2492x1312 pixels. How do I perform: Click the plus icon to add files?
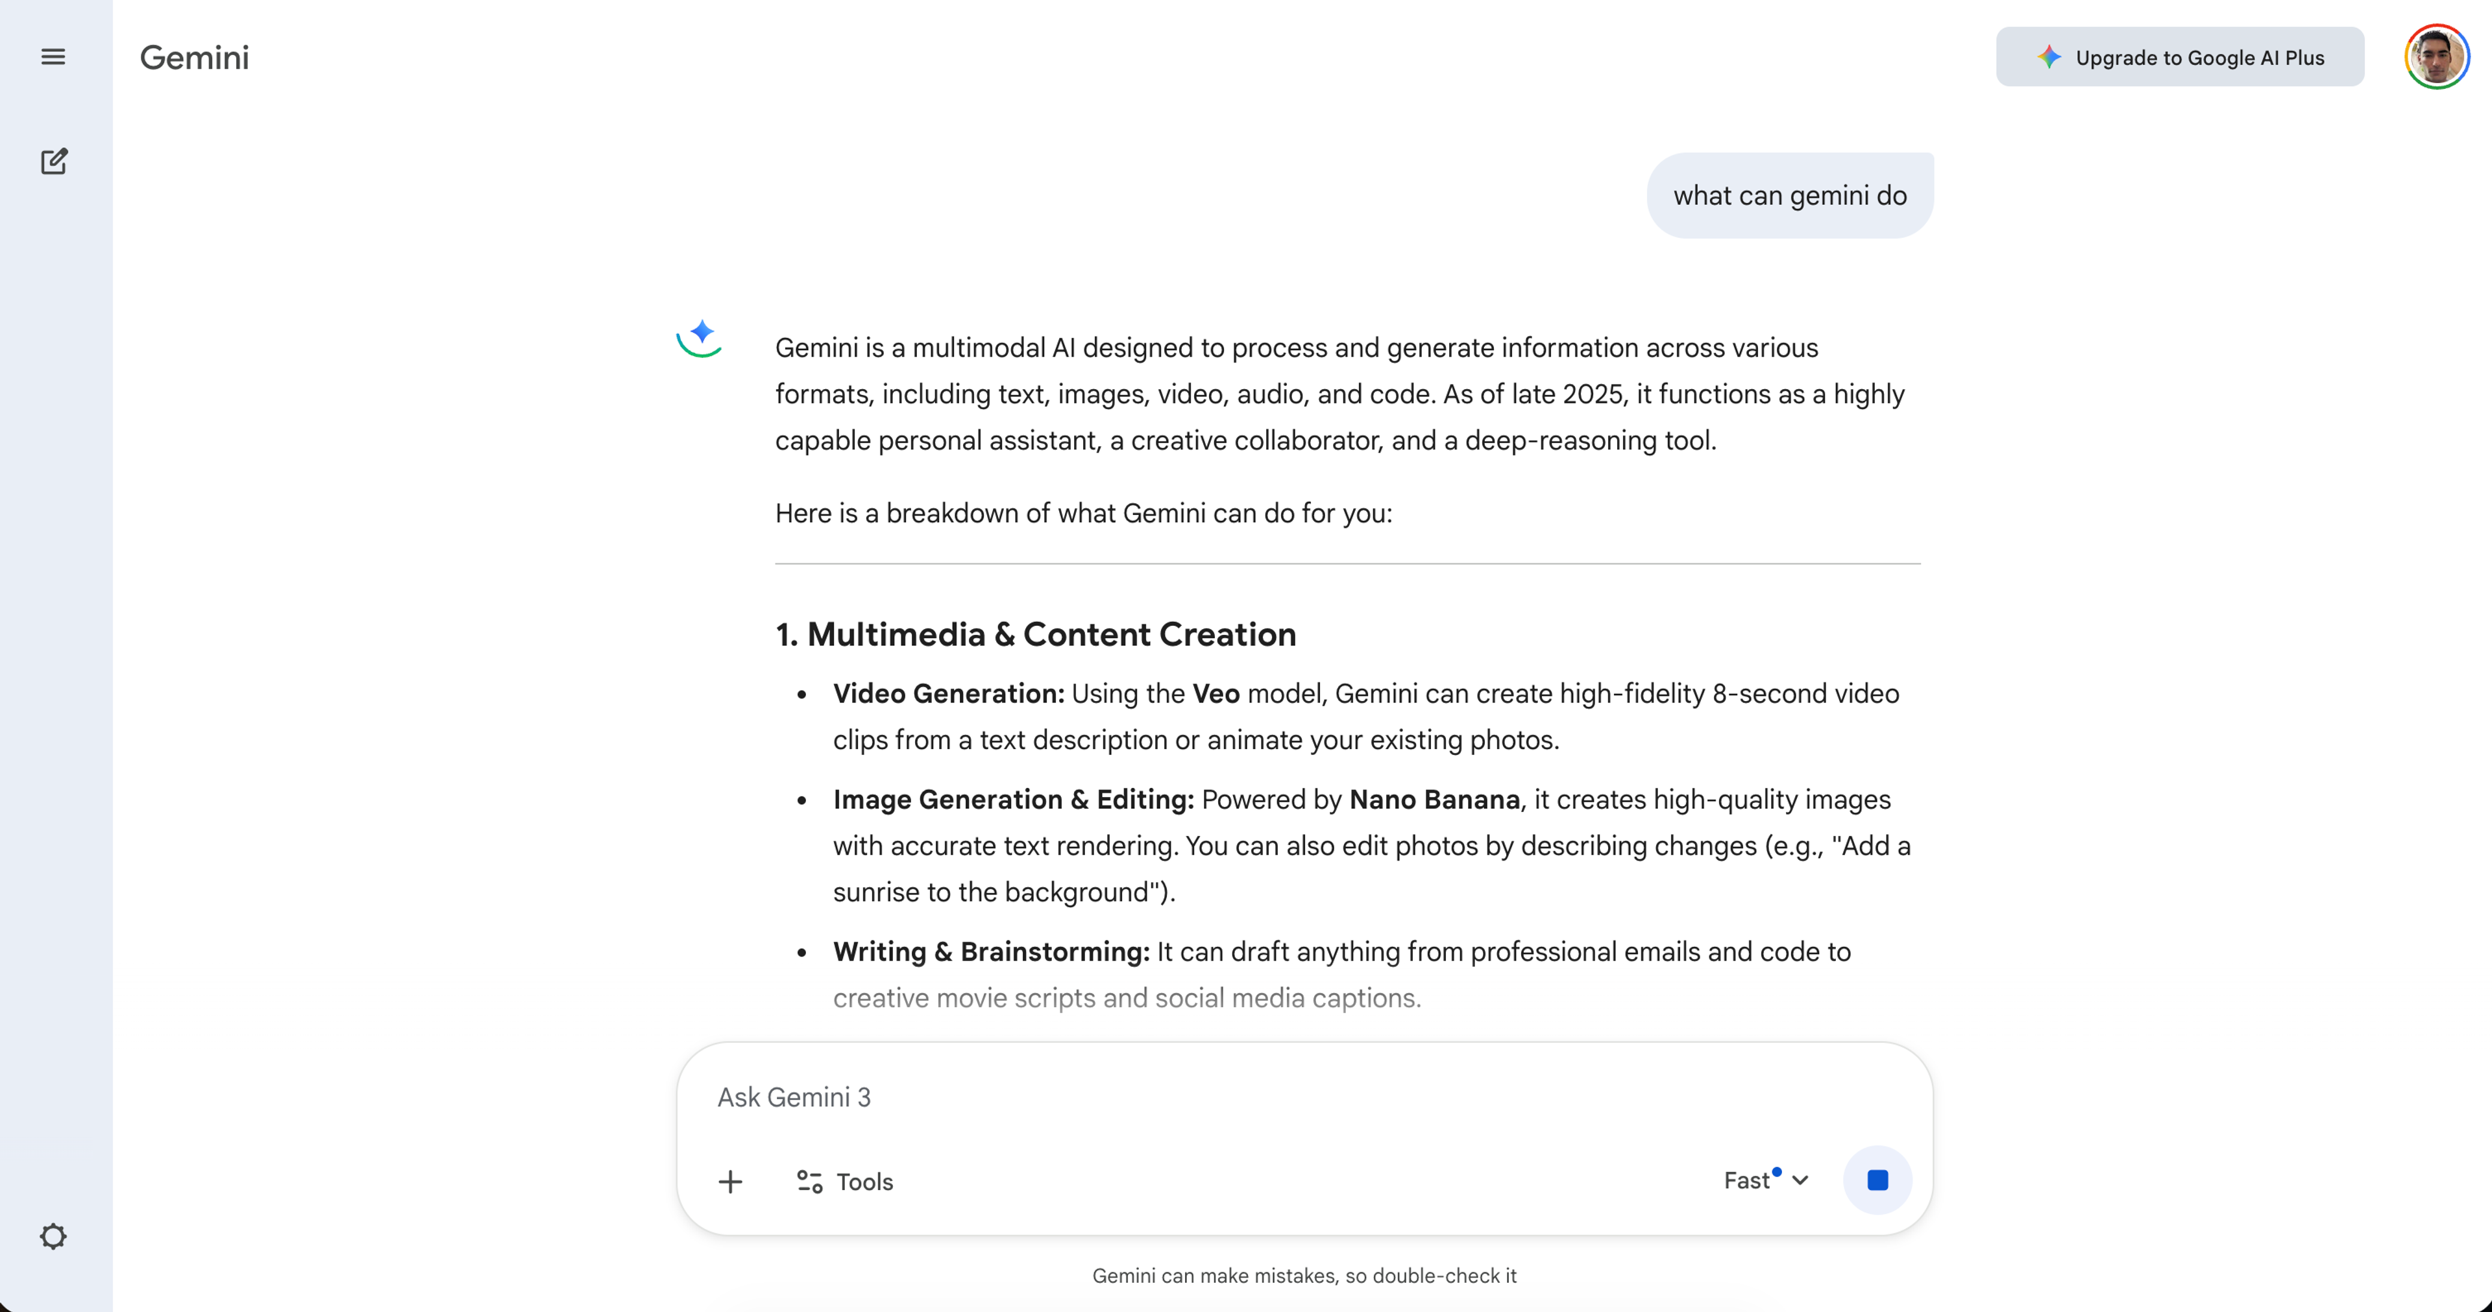[730, 1180]
